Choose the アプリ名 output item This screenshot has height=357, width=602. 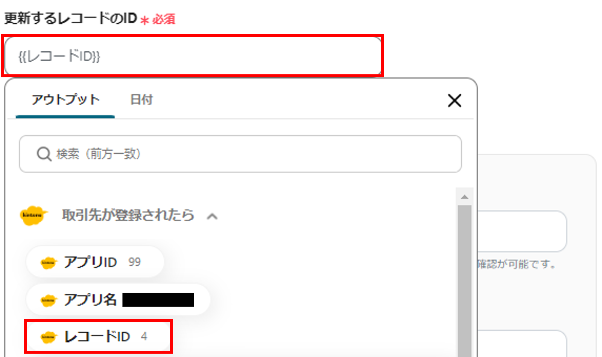coord(118,300)
